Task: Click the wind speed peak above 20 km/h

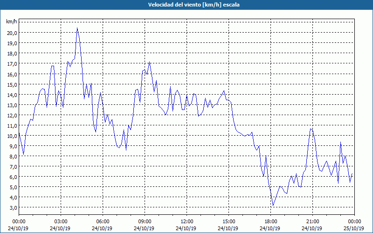Action: pos(77,28)
